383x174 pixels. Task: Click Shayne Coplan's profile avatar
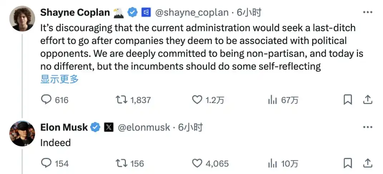pos(22,18)
